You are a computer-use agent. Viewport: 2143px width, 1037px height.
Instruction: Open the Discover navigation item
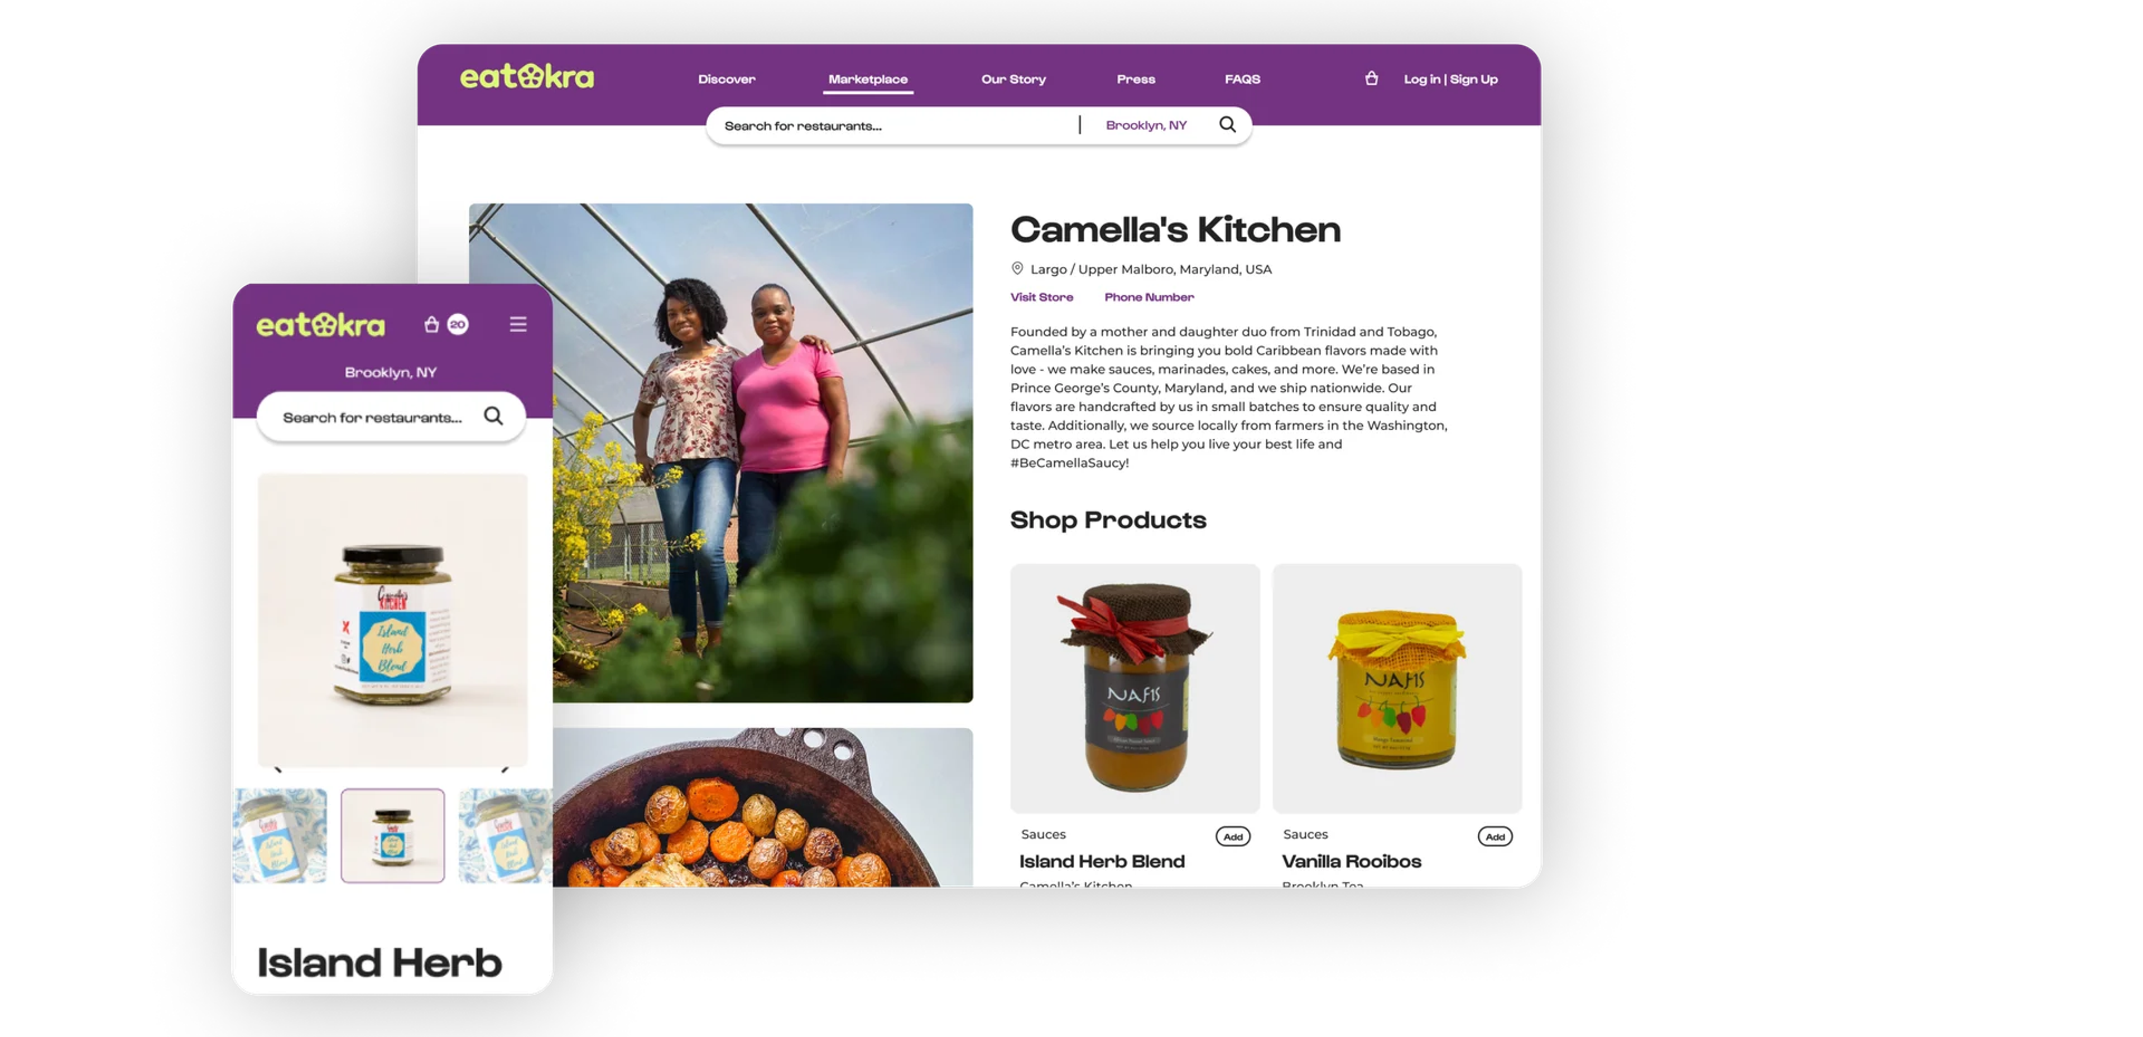point(726,79)
